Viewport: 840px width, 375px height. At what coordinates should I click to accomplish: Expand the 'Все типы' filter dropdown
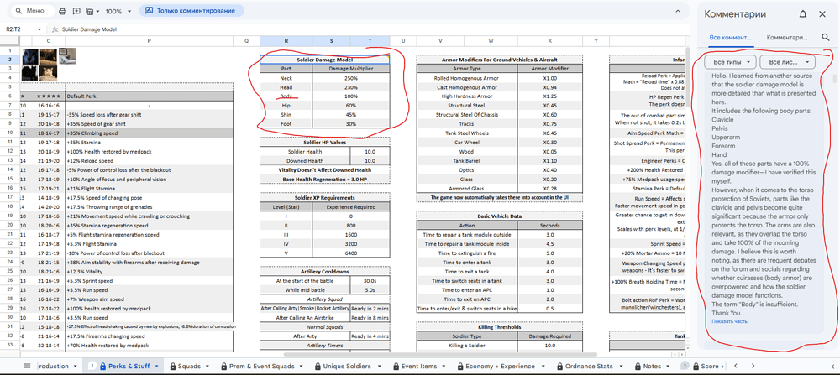click(x=730, y=63)
